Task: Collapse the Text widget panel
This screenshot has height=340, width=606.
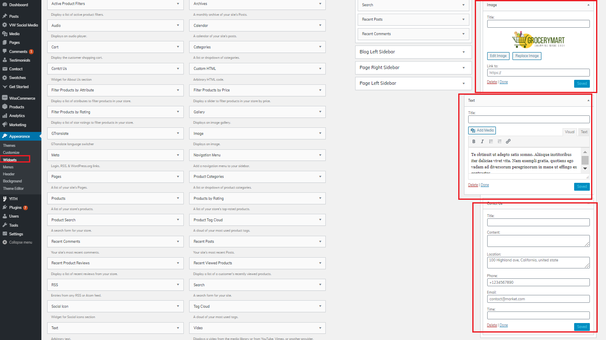Action: point(588,101)
